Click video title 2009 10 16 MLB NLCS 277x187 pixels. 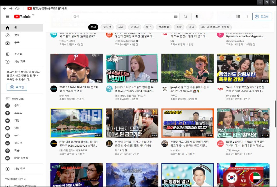tap(79, 89)
